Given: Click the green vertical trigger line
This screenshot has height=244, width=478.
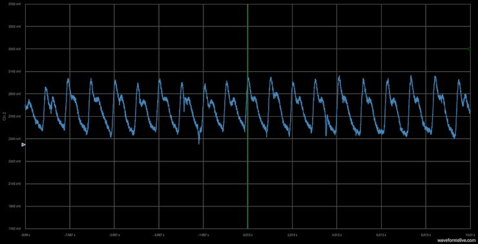Looking at the screenshot, I should point(247,116).
